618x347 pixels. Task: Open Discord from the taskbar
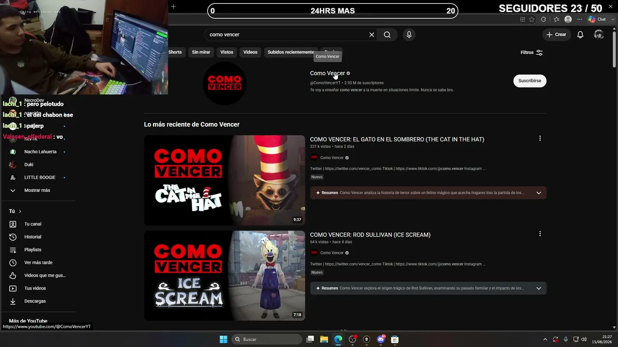[x=380, y=339]
